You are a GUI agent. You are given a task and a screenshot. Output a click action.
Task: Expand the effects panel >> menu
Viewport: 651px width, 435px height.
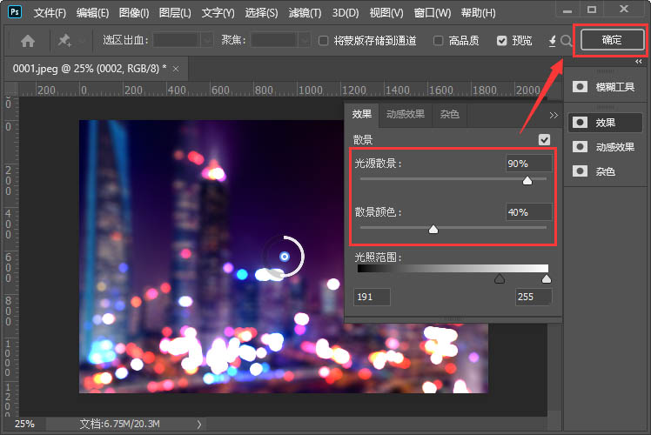(554, 116)
